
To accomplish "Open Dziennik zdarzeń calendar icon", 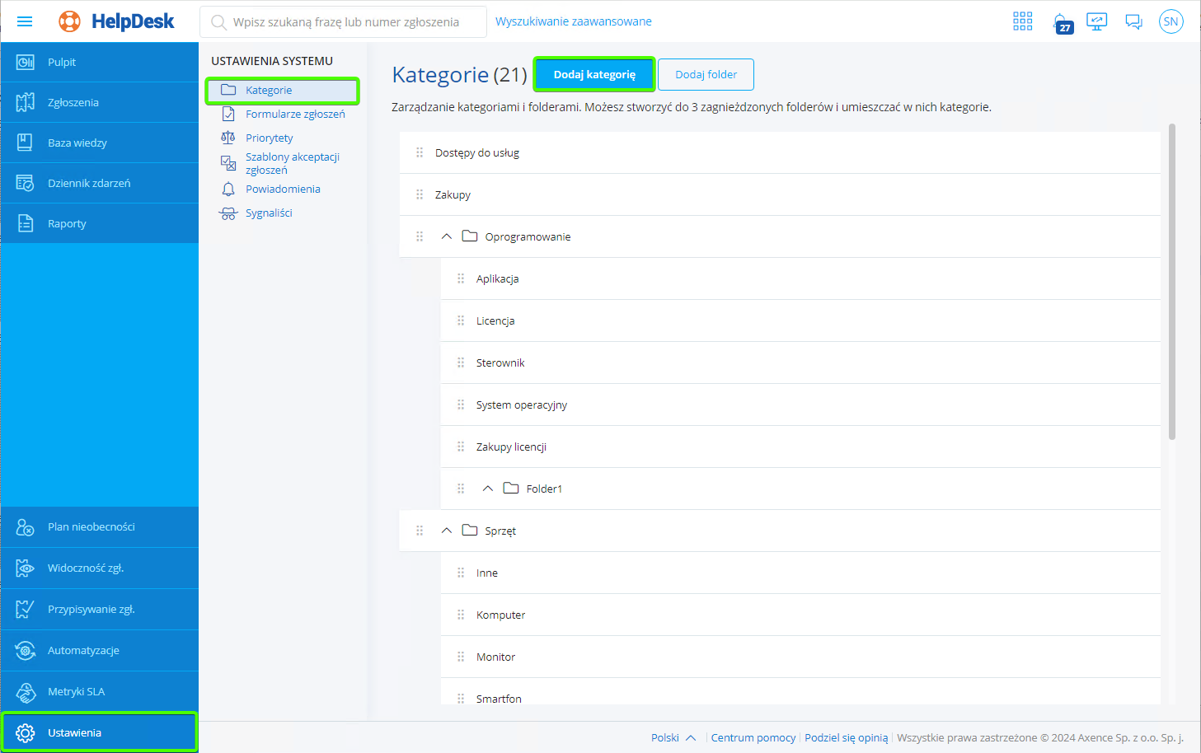I will click(25, 182).
